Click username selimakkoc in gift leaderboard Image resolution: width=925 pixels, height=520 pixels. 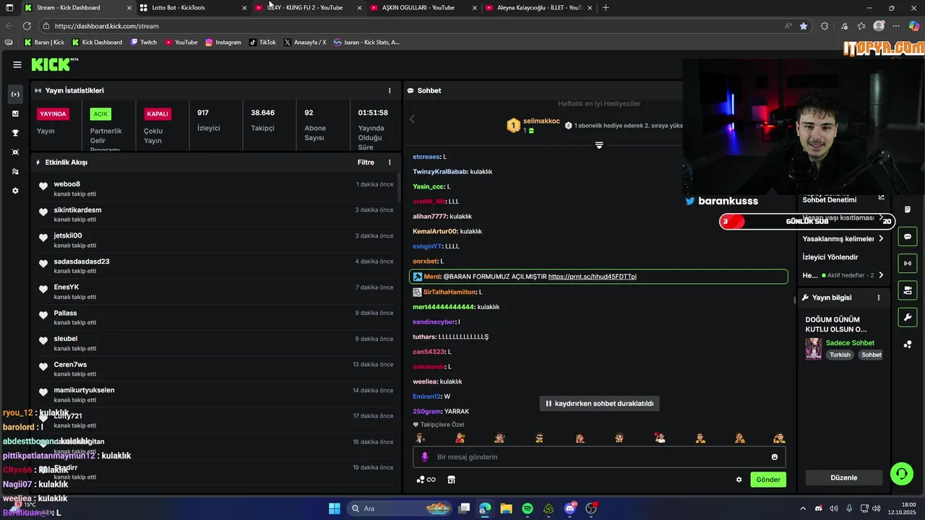click(x=541, y=121)
